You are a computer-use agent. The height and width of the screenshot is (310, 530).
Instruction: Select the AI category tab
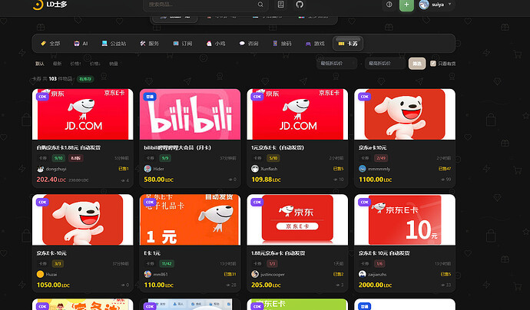[x=81, y=44]
